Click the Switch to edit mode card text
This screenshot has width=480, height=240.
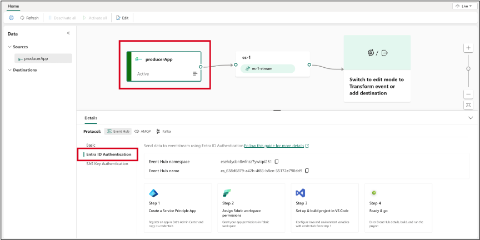(x=377, y=86)
